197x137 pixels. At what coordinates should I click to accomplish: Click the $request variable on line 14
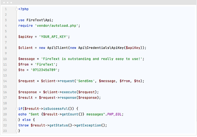tap(27, 81)
